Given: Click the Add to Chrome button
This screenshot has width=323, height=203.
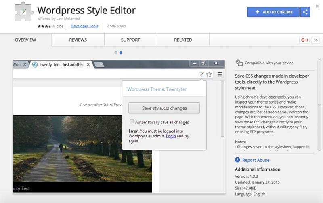Looking at the screenshot, I should click(x=273, y=12).
